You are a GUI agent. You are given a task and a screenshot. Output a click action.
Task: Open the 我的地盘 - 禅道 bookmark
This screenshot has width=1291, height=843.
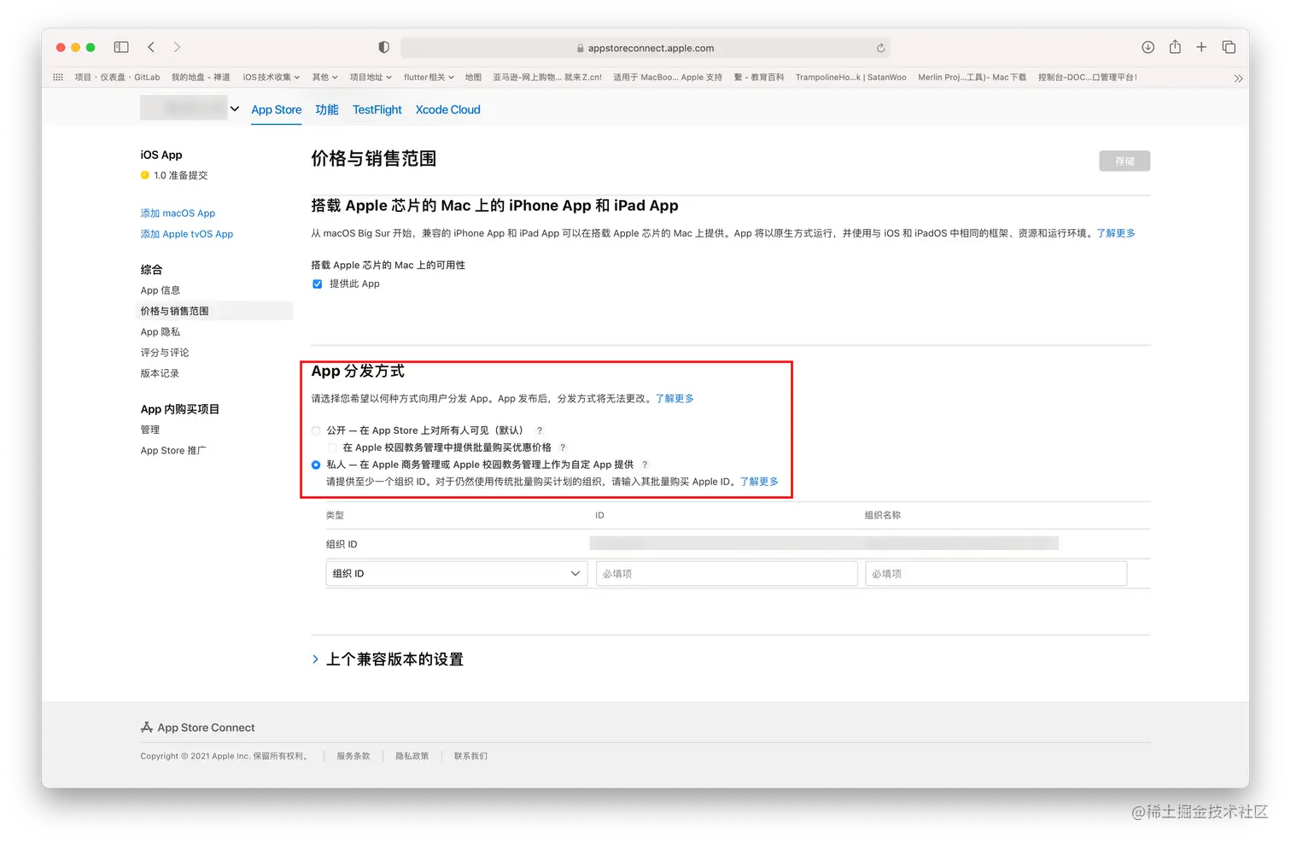pos(201,77)
